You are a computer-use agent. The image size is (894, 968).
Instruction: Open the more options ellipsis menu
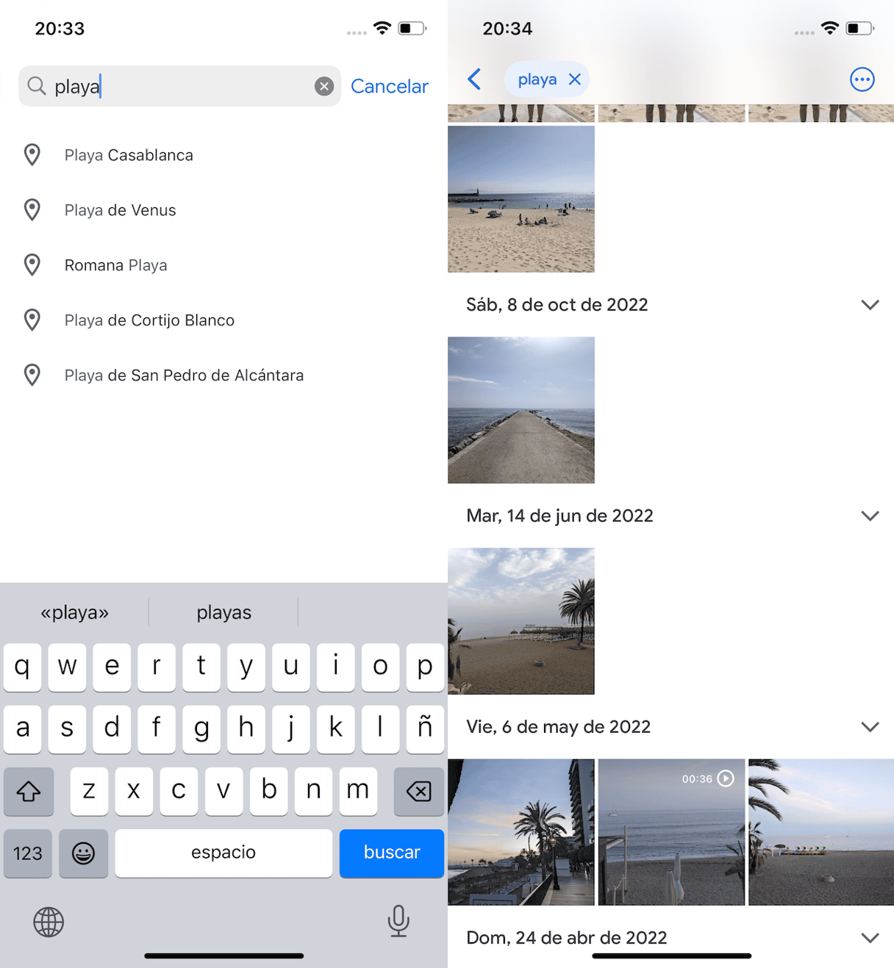pos(862,79)
